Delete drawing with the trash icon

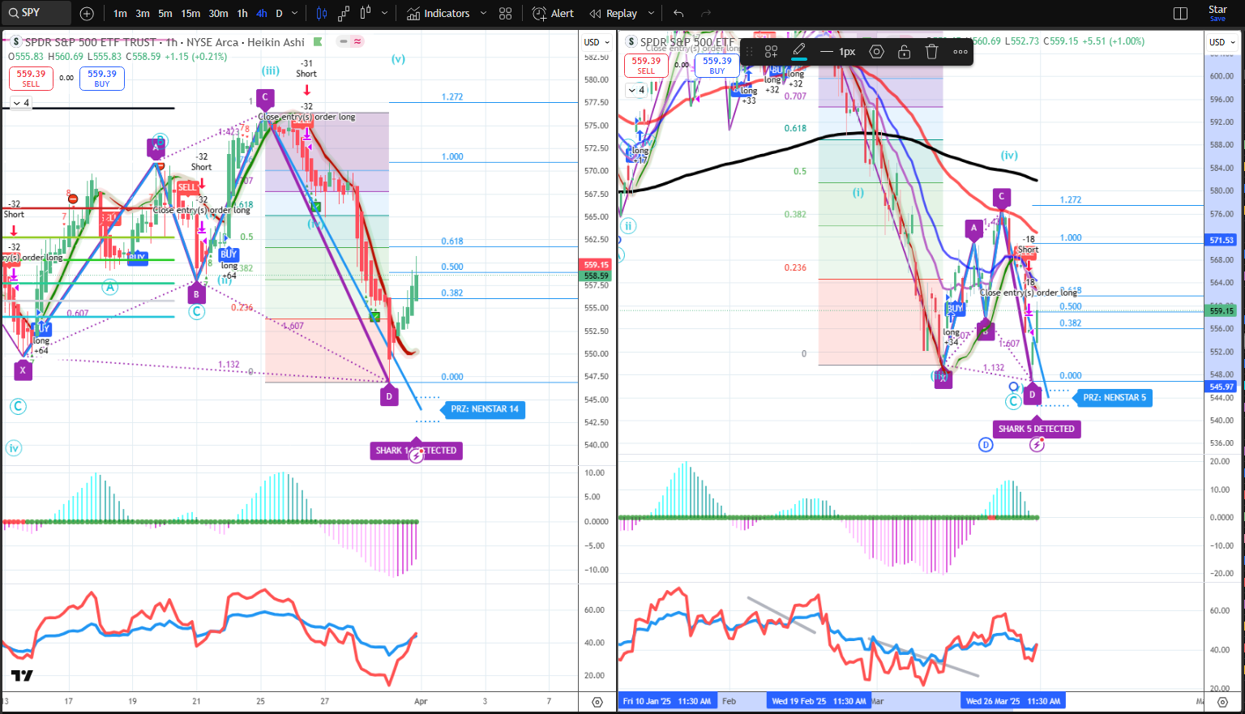[931, 51]
